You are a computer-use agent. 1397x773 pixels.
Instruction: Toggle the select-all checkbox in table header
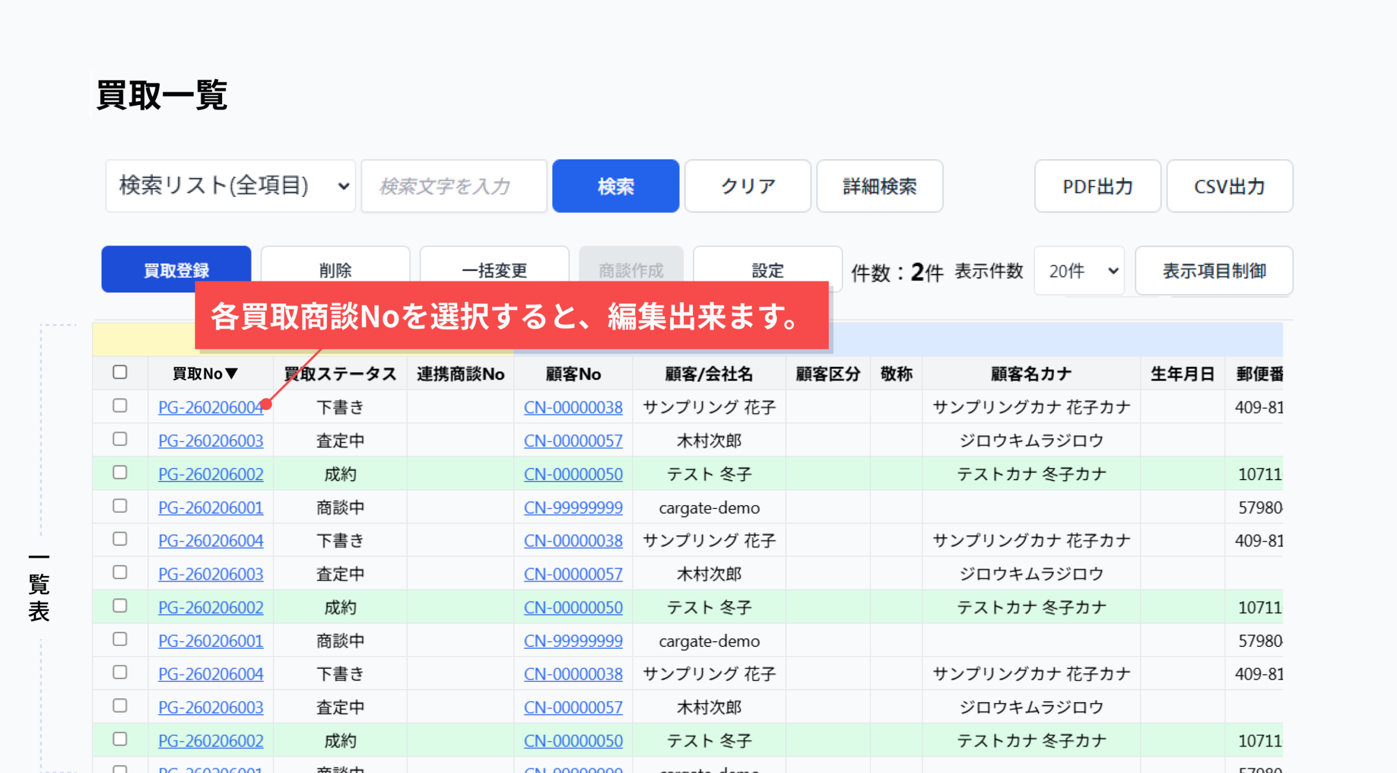[x=120, y=373]
